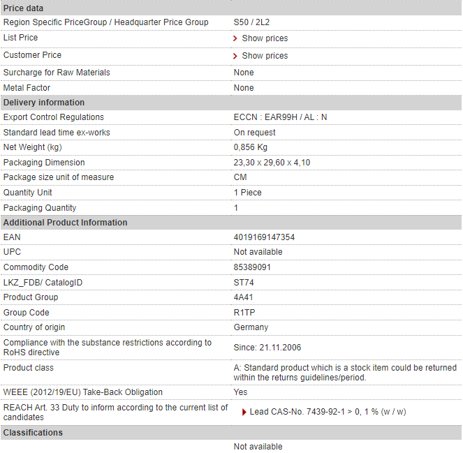Click the REACH Art. 33 Duty label
The image size is (463, 453).
tap(115, 413)
